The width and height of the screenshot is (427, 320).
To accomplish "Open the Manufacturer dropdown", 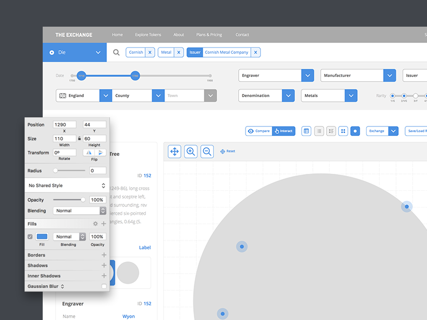I will pos(358,75).
